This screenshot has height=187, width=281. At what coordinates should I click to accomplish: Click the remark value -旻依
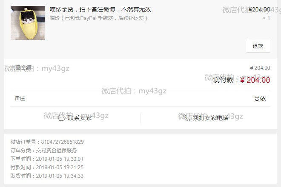(259, 98)
